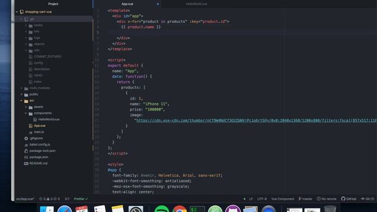Screen dimensions: 377x212
Task: Click the src/App.vue path in status bar
Action: point(25,199)
